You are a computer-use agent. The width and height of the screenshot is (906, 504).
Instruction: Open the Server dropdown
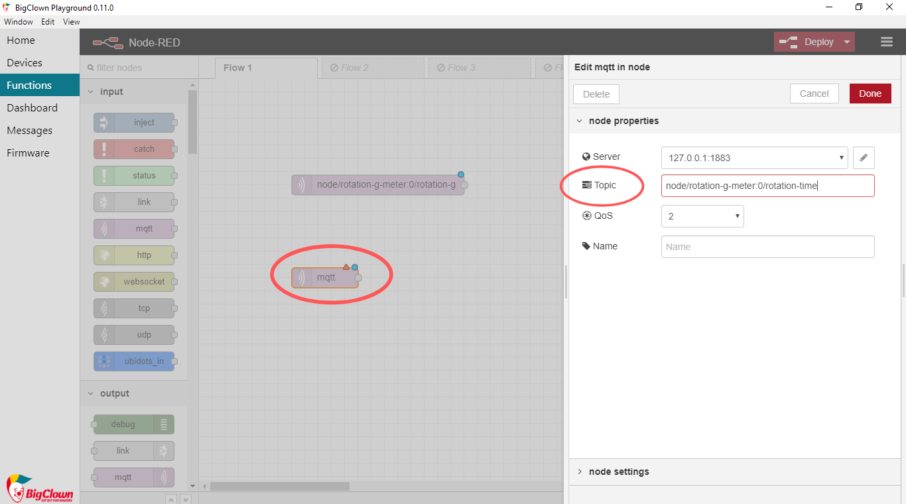point(755,158)
